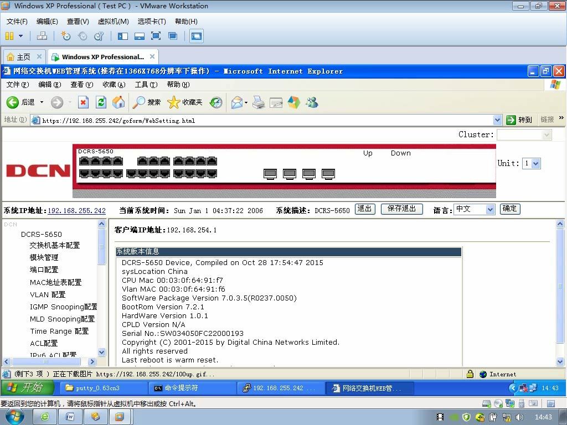567x425 pixels.
Task: Click the IE Forward arrow
Action: click(x=57, y=102)
